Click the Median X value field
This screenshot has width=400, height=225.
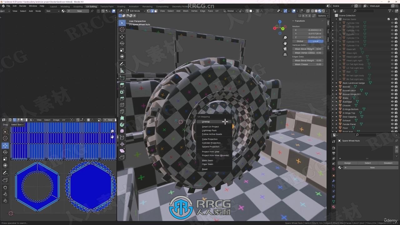307,30
